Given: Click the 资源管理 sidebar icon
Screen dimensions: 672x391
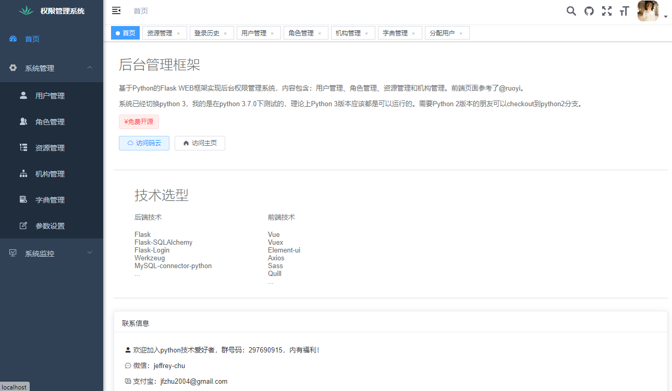Looking at the screenshot, I should pos(23,147).
